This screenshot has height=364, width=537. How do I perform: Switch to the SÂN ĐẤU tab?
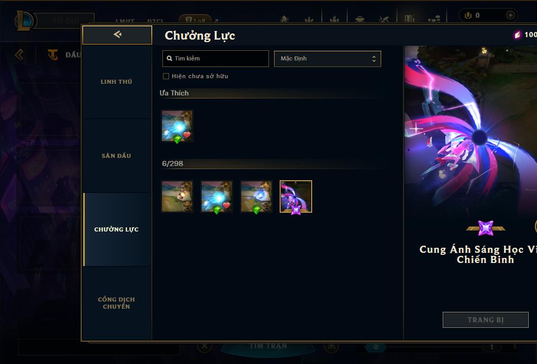coord(116,156)
